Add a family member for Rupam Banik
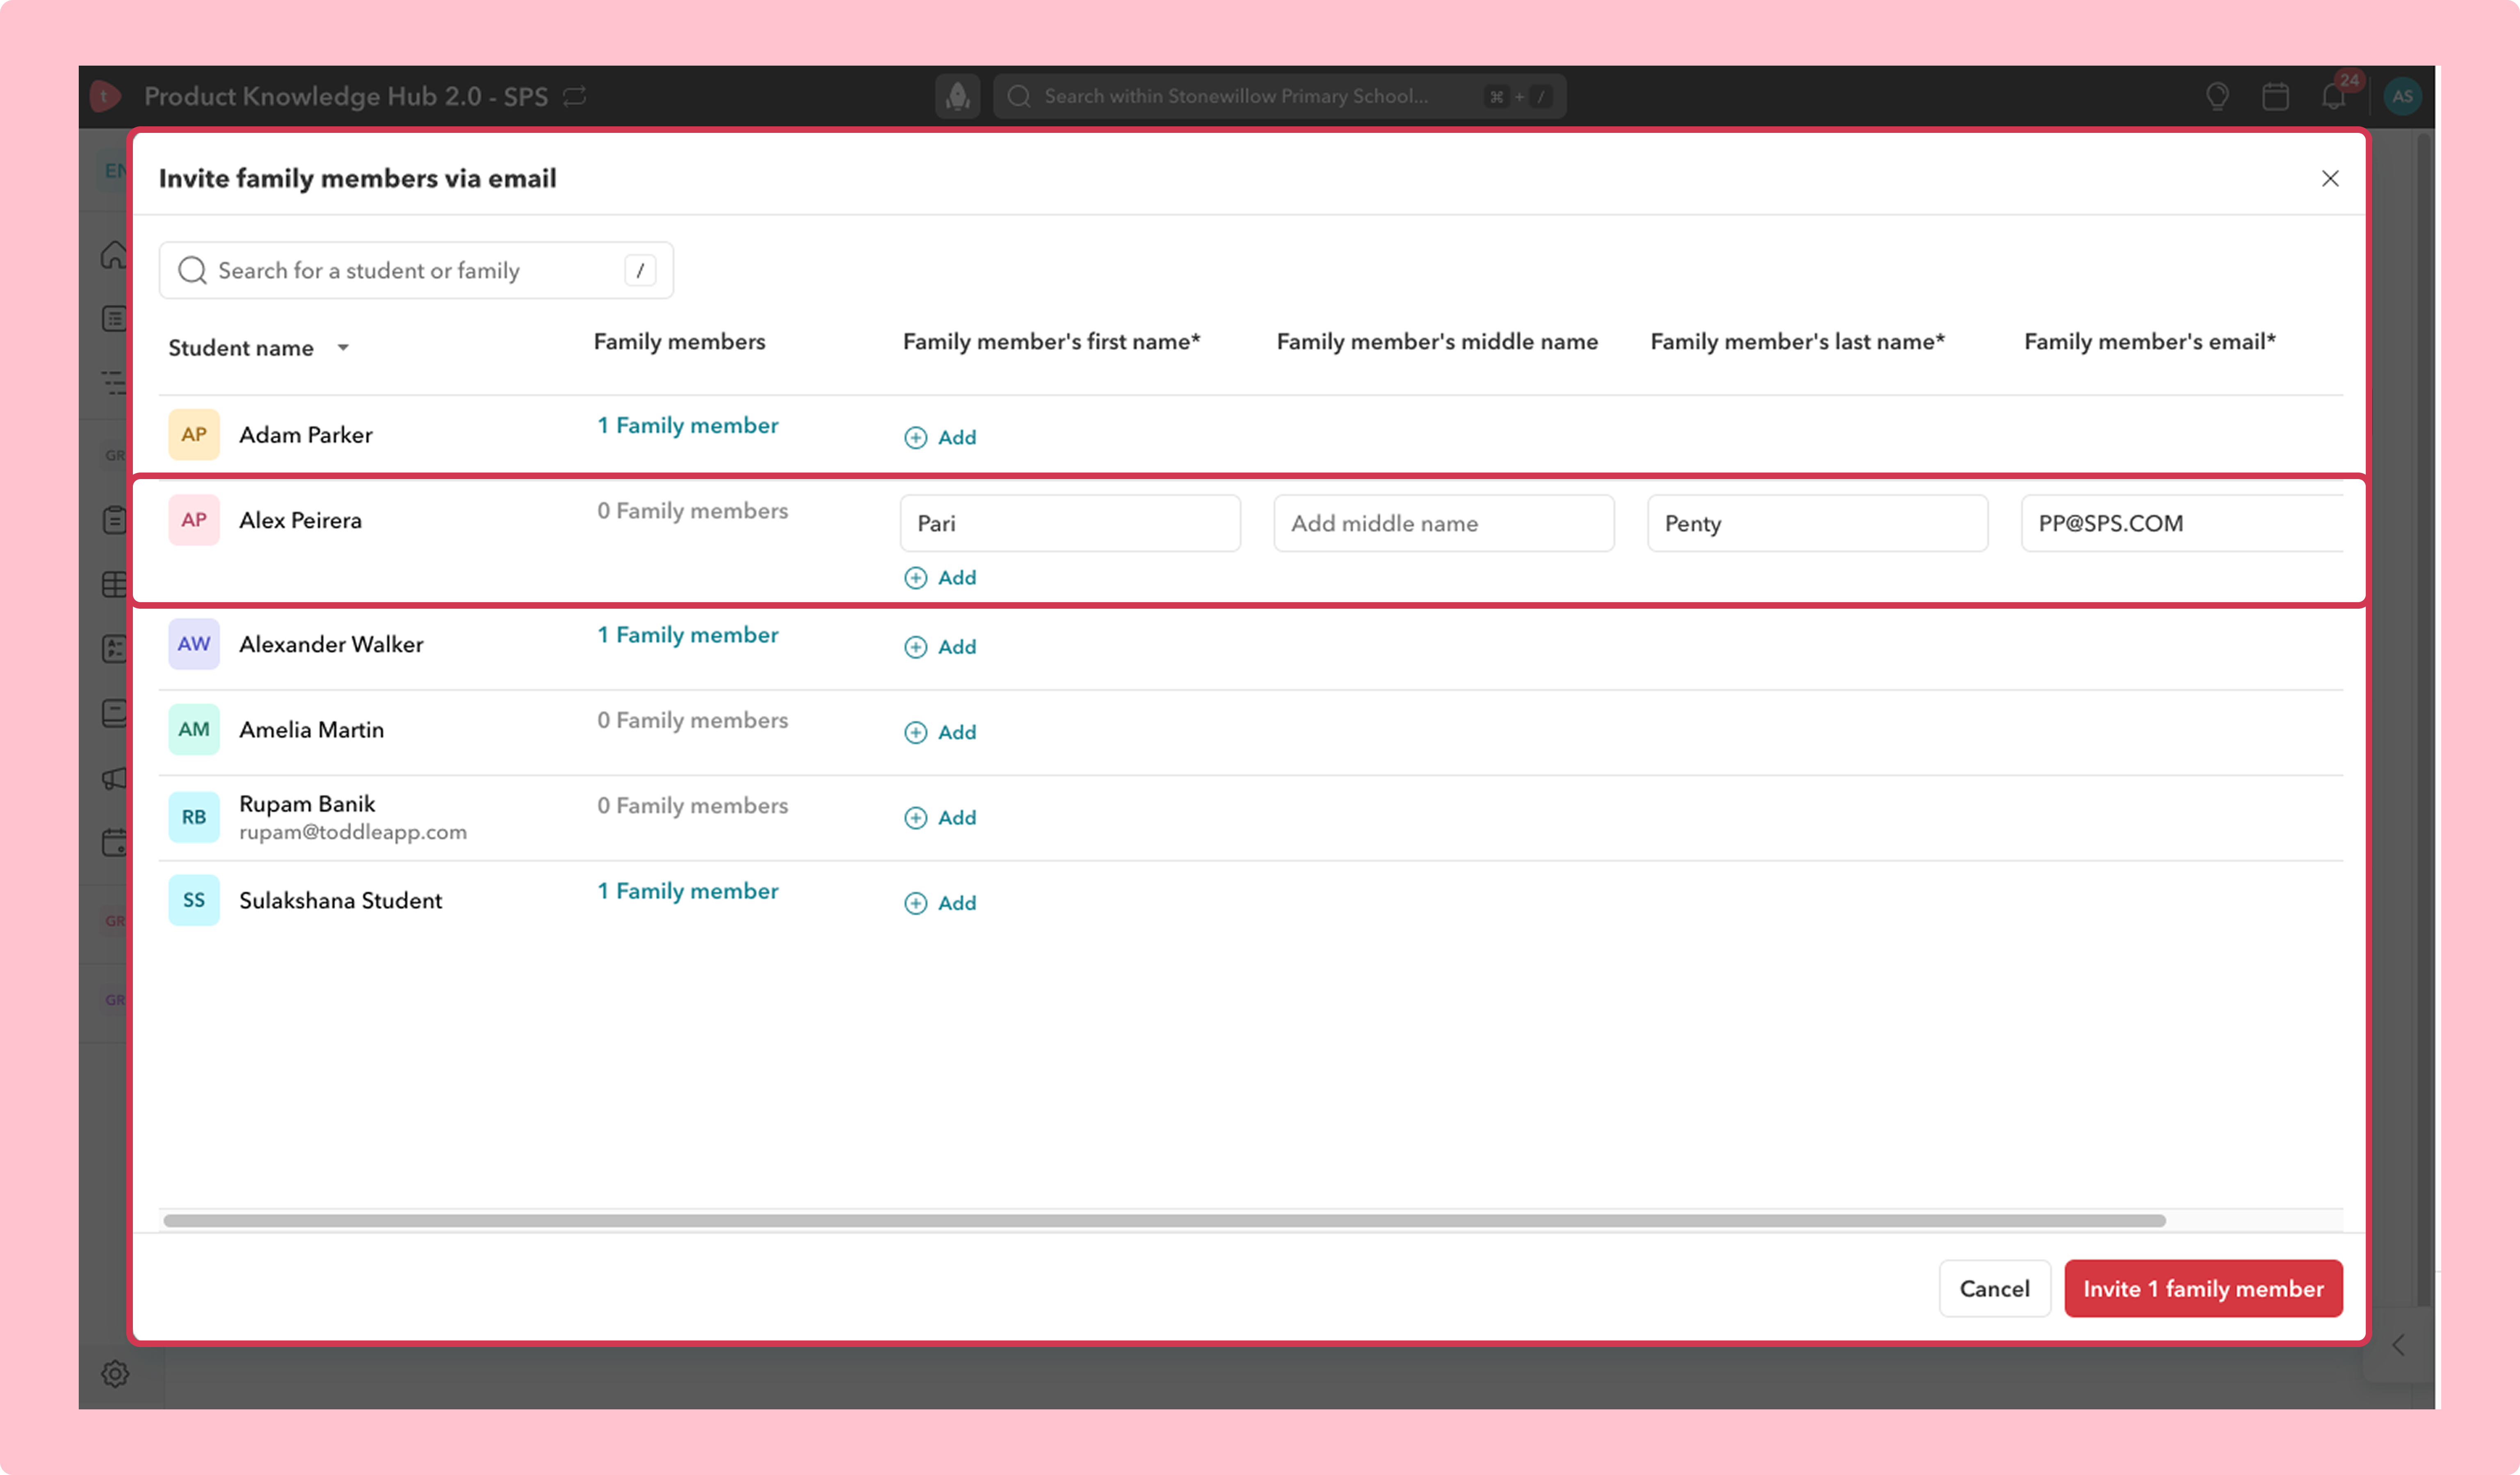 [940, 817]
